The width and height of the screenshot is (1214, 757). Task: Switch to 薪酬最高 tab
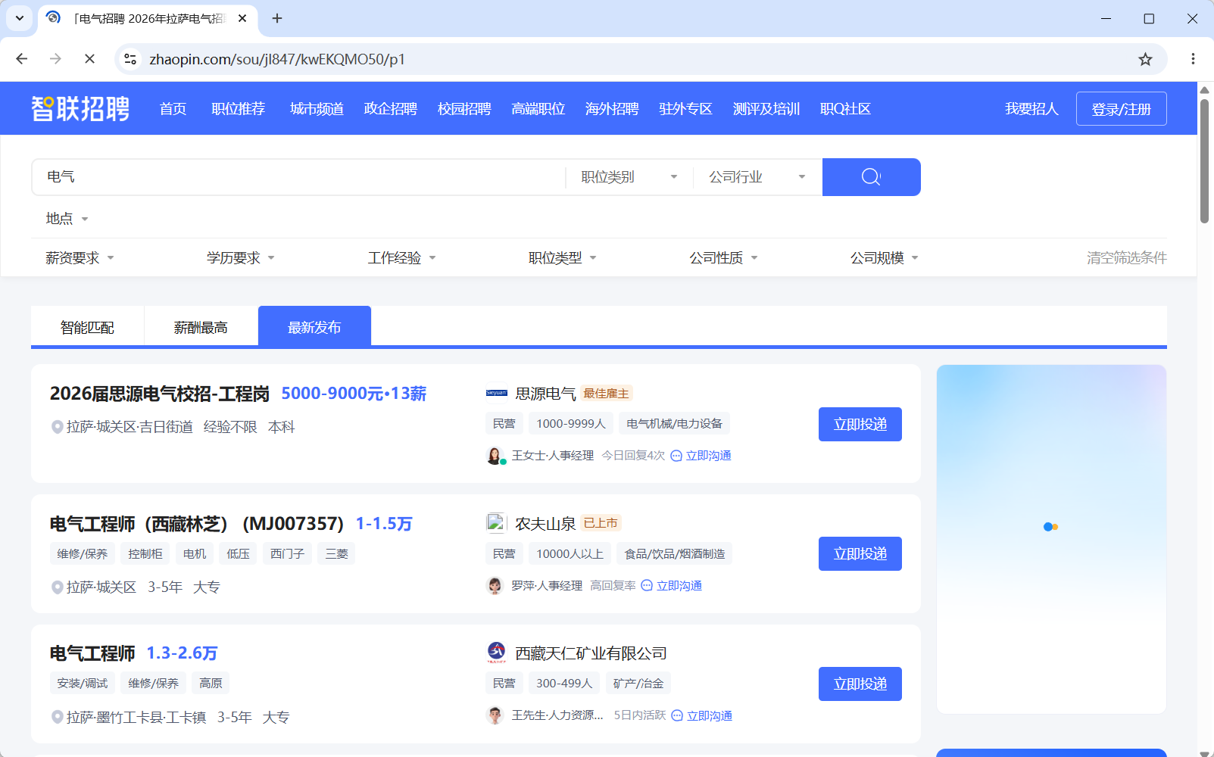201,327
